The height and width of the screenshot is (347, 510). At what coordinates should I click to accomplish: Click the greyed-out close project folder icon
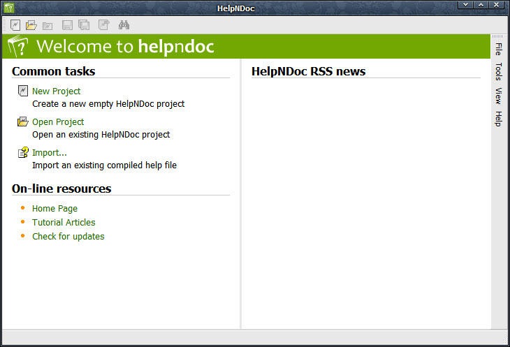(48, 25)
